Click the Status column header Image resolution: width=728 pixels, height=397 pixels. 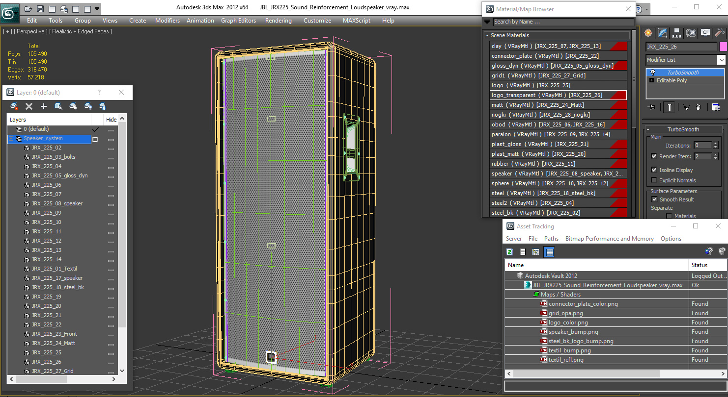(708, 265)
